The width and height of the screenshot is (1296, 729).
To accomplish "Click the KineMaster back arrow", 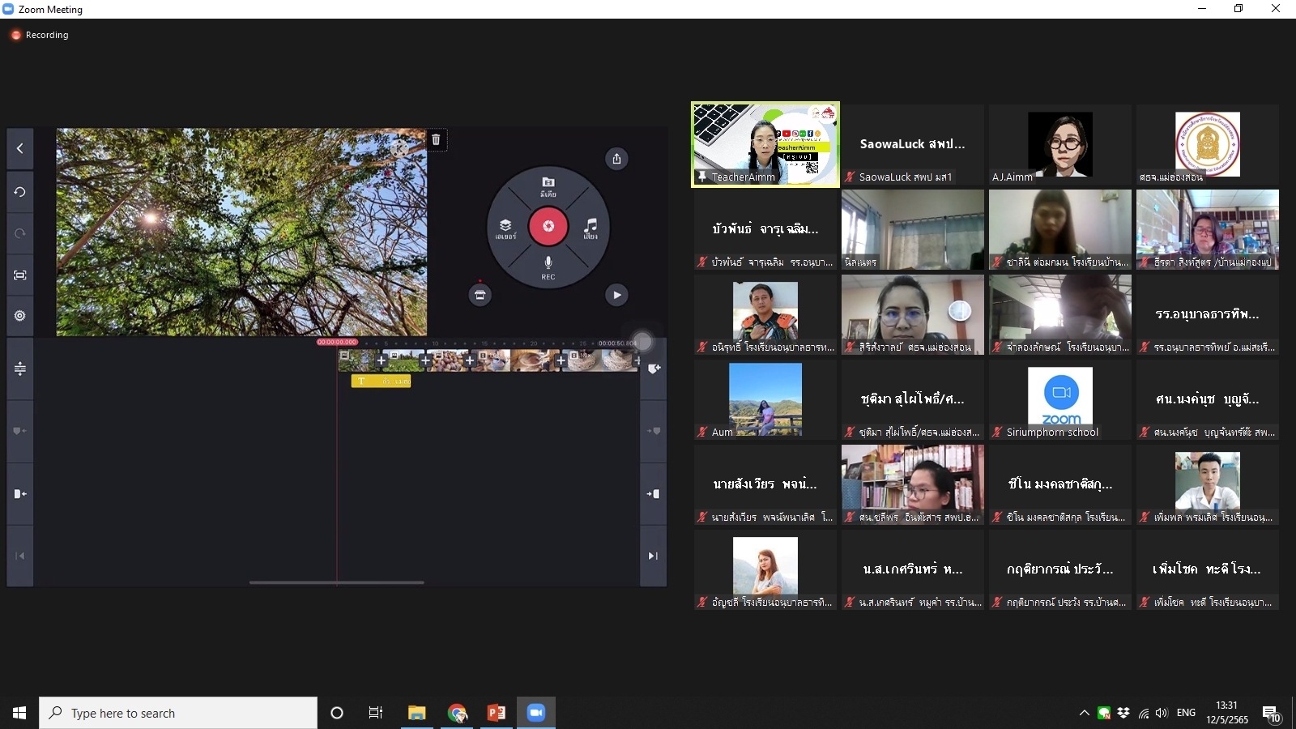I will pyautogui.click(x=20, y=149).
